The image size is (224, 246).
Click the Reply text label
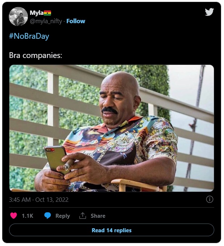coord(63,216)
